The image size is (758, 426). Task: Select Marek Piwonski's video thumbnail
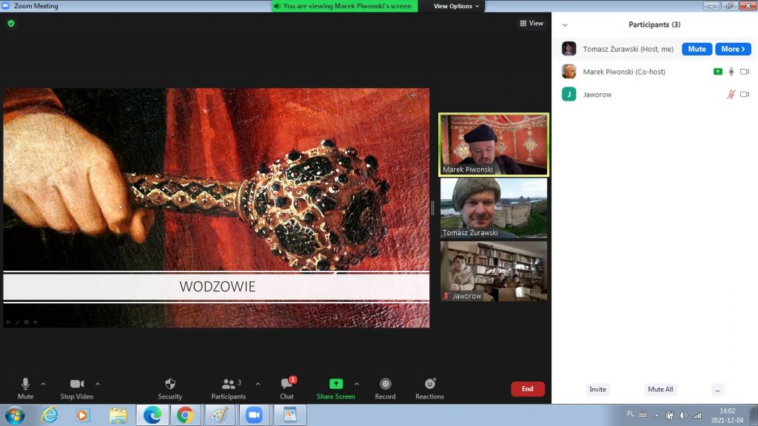tap(494, 144)
